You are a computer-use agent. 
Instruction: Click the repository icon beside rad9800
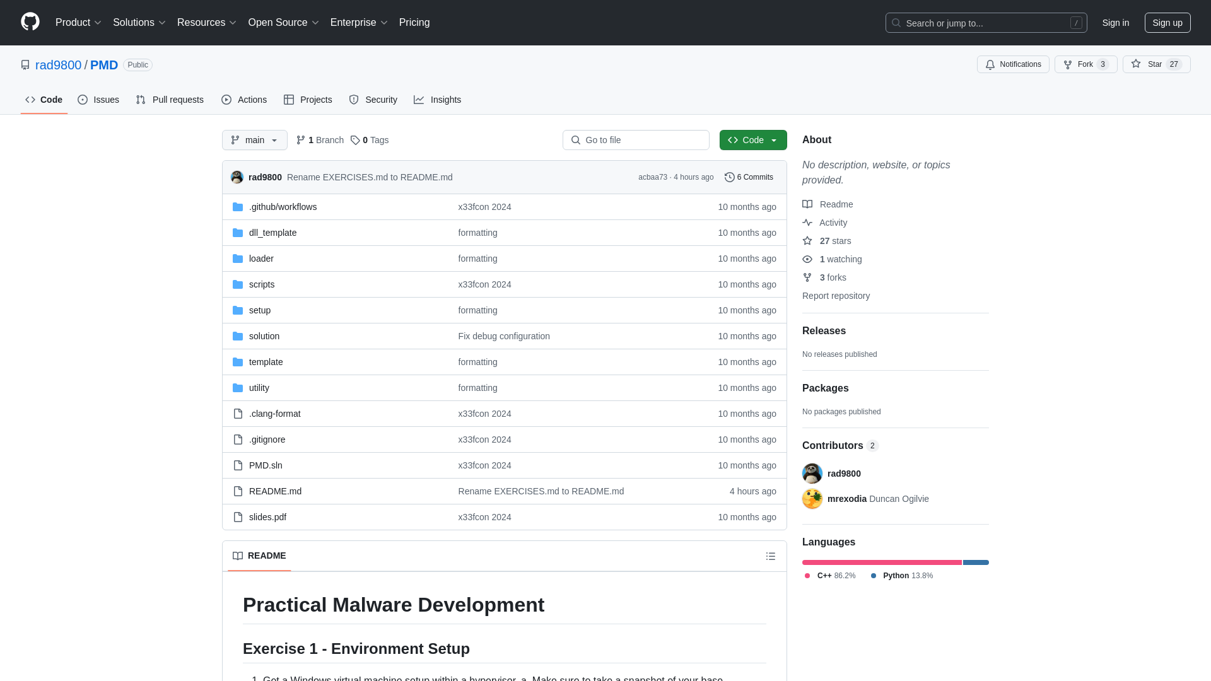(25, 65)
